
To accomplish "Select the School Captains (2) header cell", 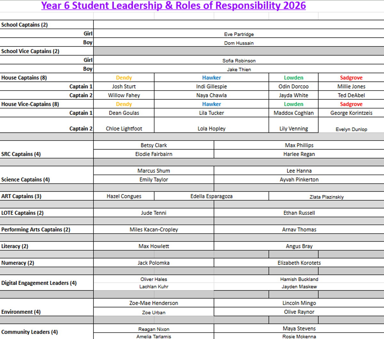I will pos(25,25).
